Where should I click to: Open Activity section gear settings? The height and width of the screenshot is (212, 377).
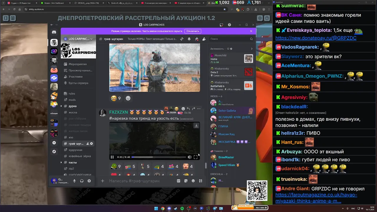[x=231, y=49]
